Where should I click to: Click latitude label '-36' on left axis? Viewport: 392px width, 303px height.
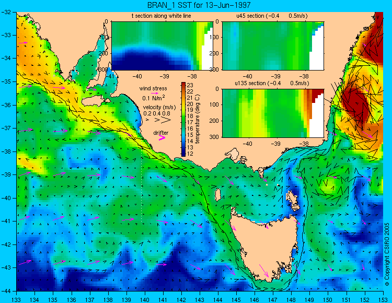[6, 105]
